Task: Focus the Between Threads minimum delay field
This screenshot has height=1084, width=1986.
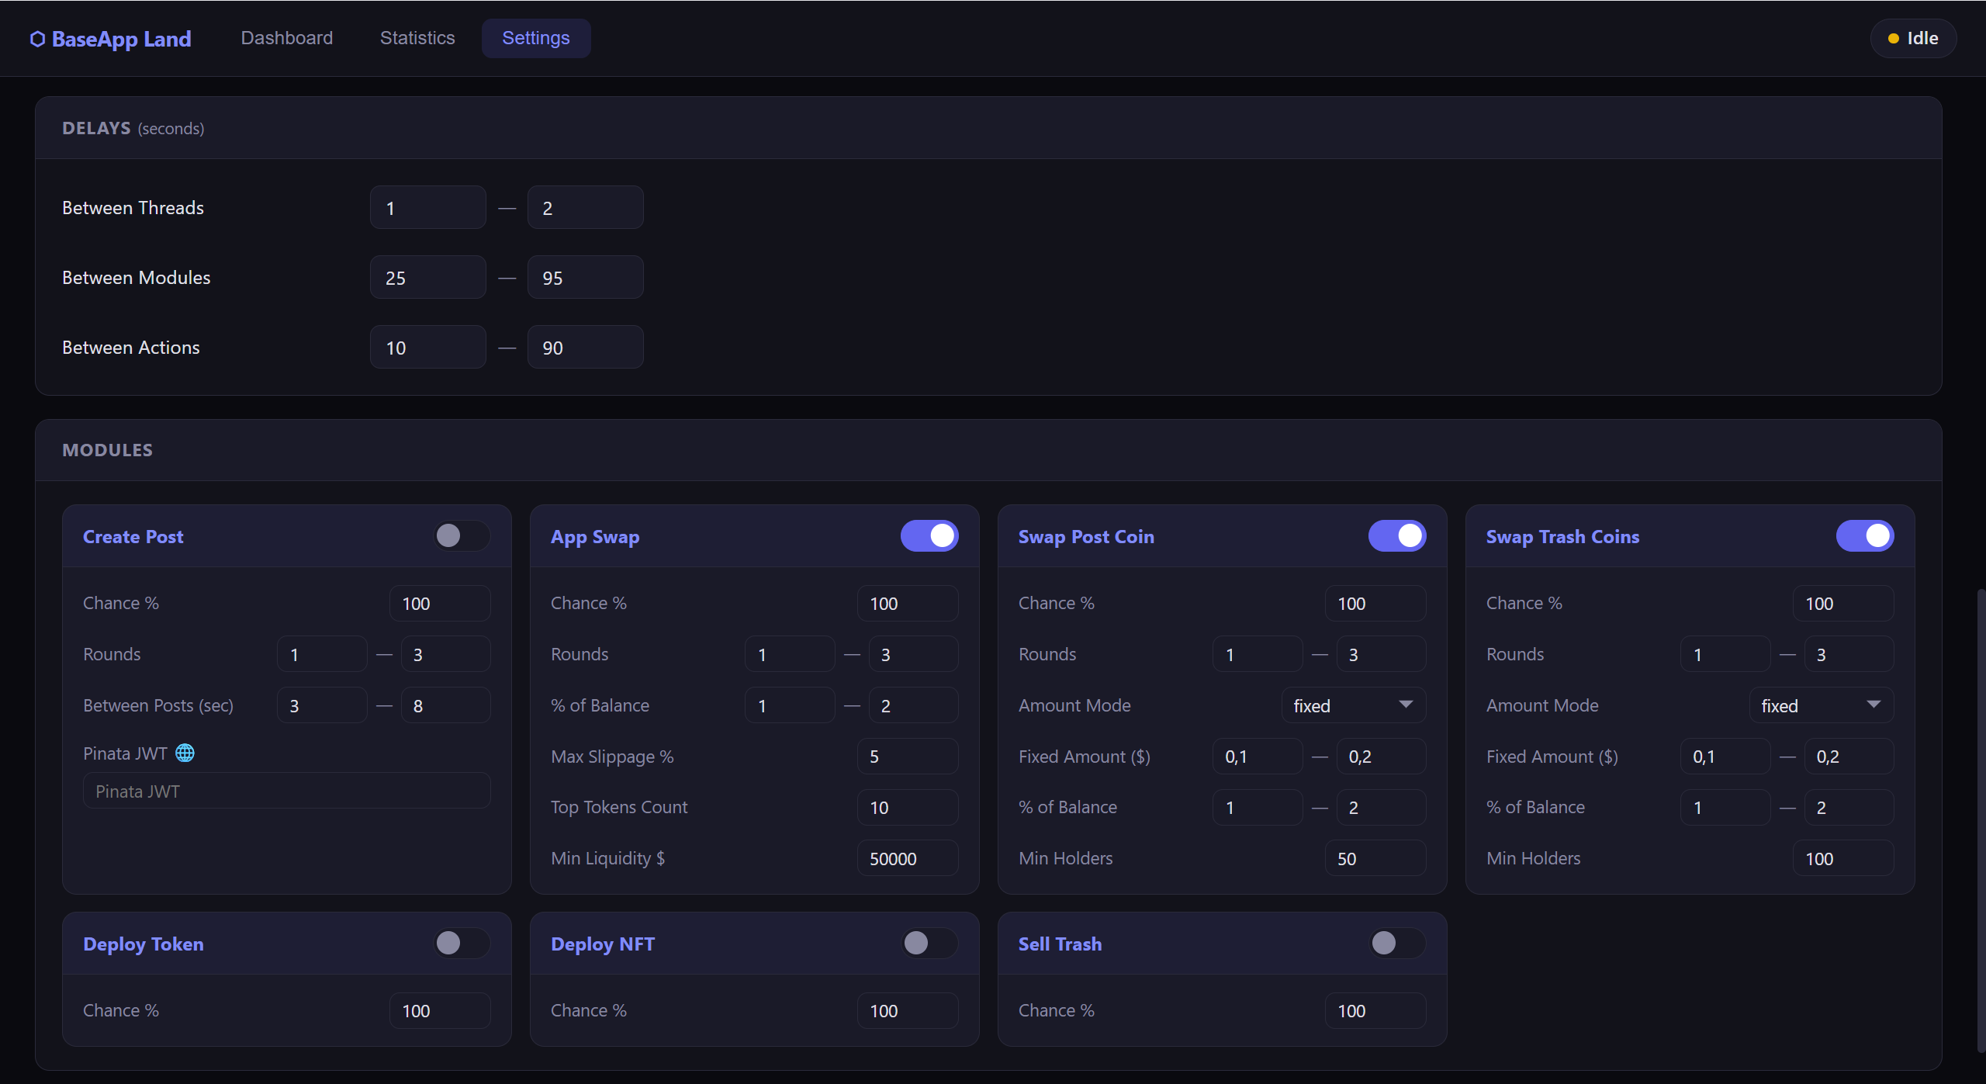Action: point(428,208)
